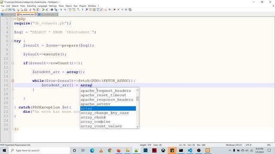
Task: Play back the recorded macro
Action: (122, 9)
